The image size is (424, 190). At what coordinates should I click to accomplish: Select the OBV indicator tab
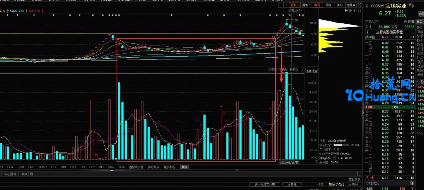pos(10,167)
